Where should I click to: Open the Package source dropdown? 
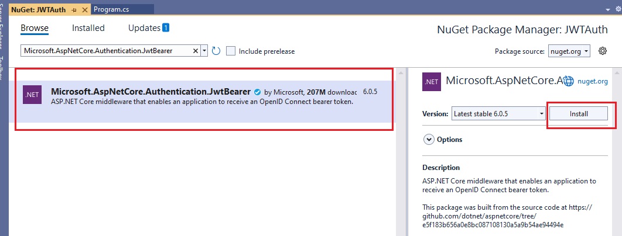coord(570,51)
